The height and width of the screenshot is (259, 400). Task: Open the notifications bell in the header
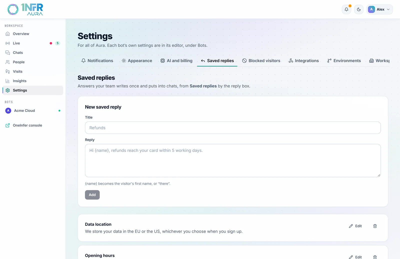[x=346, y=10]
